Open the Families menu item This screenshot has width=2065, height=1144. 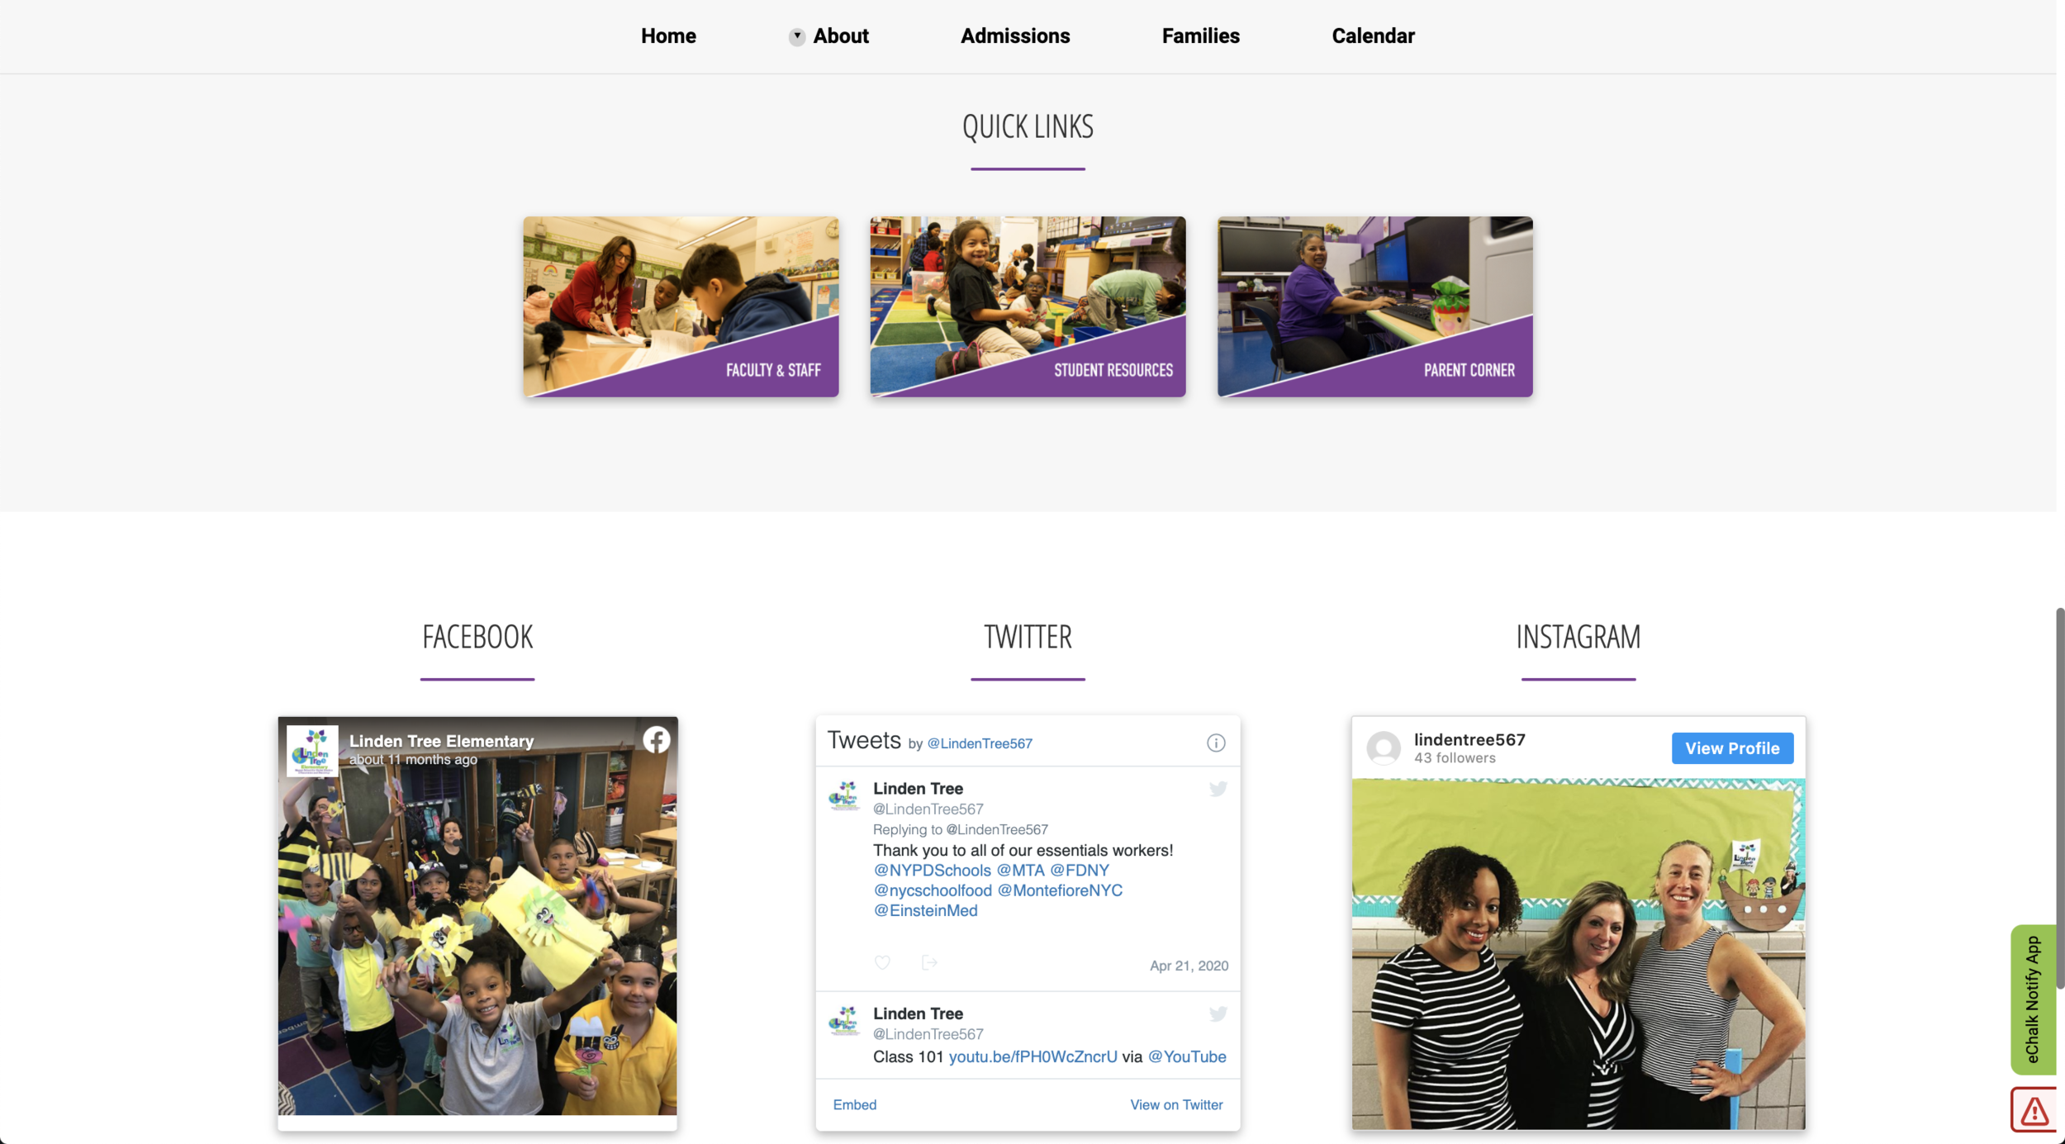point(1200,36)
